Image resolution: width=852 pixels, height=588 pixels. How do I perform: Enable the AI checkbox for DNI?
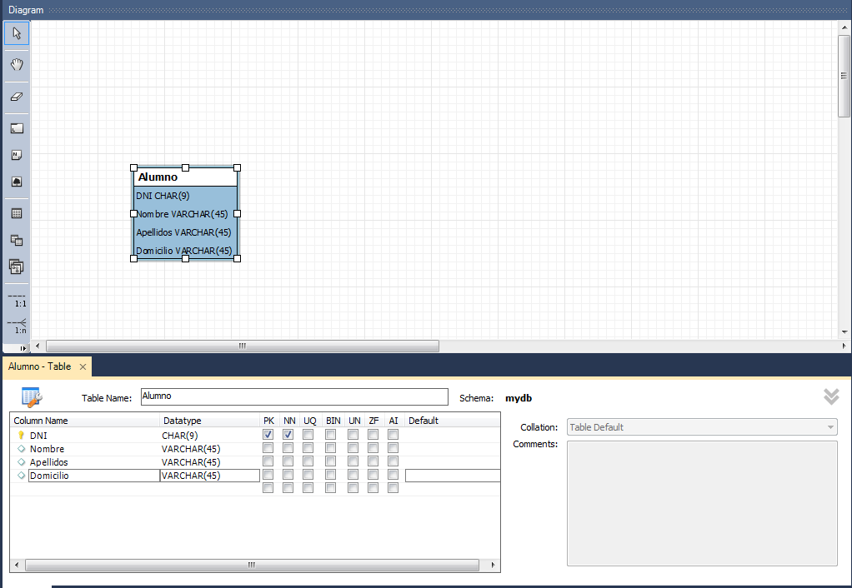[x=393, y=434]
